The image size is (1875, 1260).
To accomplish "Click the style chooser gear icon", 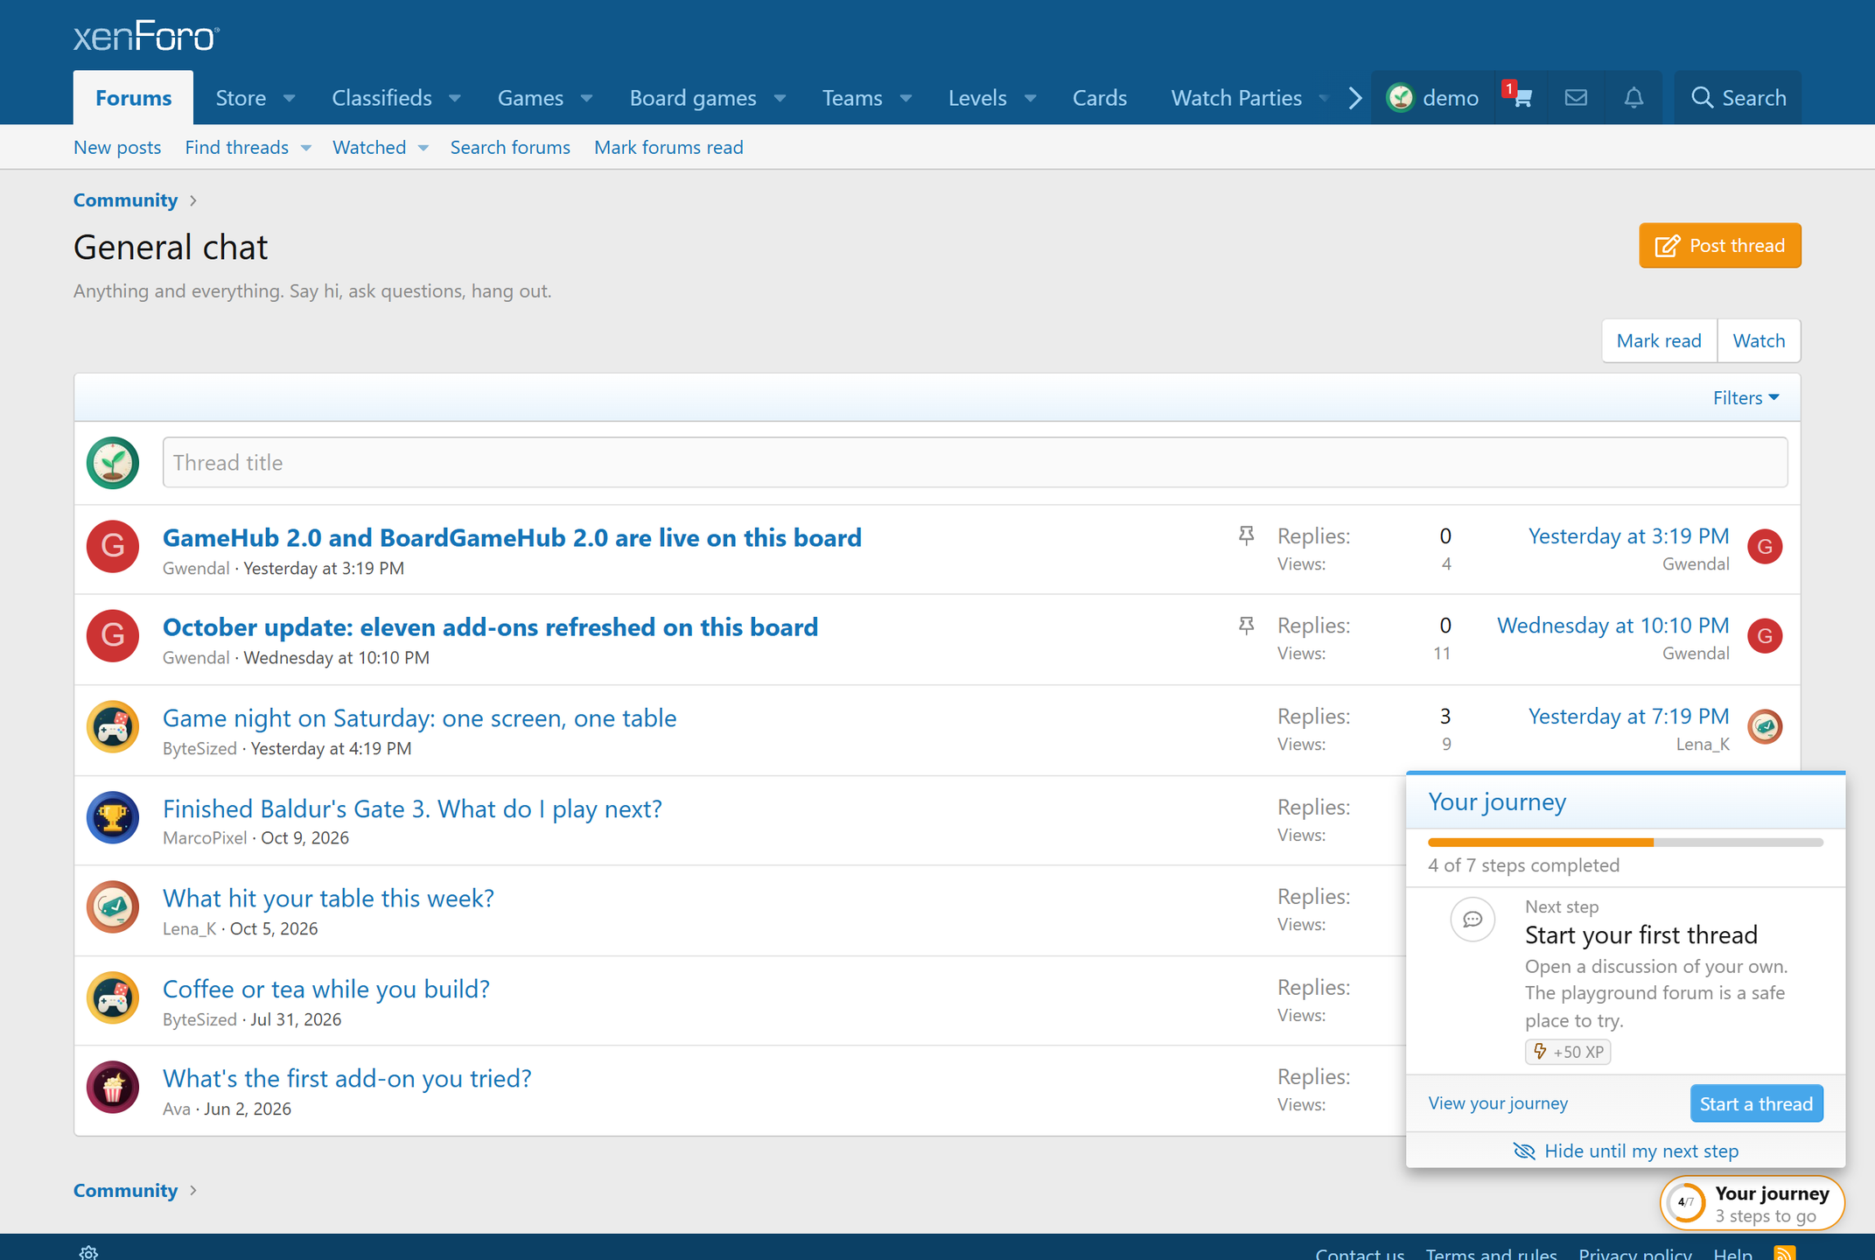I will pyautogui.click(x=88, y=1252).
